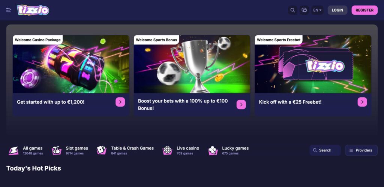Open Welcome Sports Bonus arrow button

click(x=241, y=105)
